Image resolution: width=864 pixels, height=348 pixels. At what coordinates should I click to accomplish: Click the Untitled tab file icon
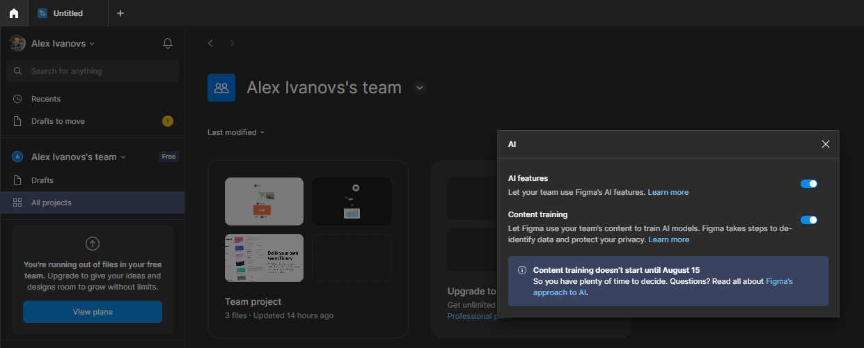(42, 13)
